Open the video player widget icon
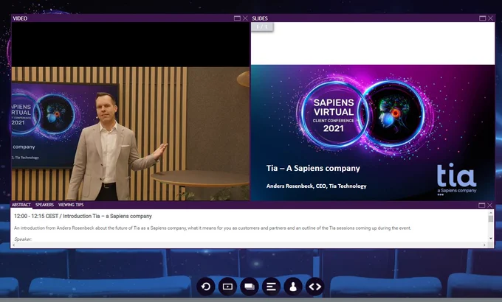Viewport: 502px width, 302px height. coord(227,287)
